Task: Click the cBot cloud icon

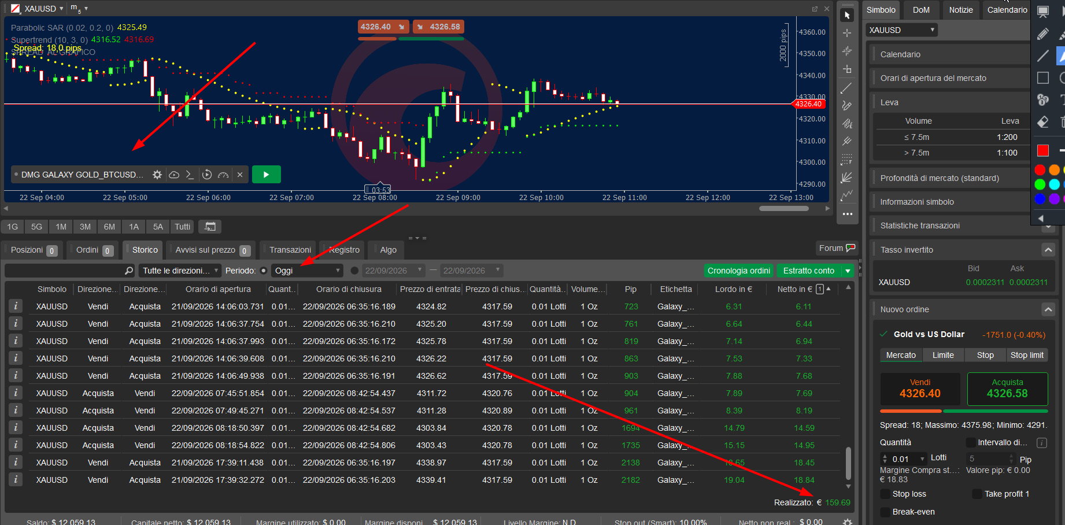Action: [173, 175]
